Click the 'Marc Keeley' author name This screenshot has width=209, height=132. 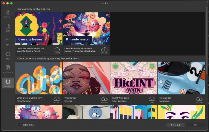pyautogui.click(x=165, y=101)
